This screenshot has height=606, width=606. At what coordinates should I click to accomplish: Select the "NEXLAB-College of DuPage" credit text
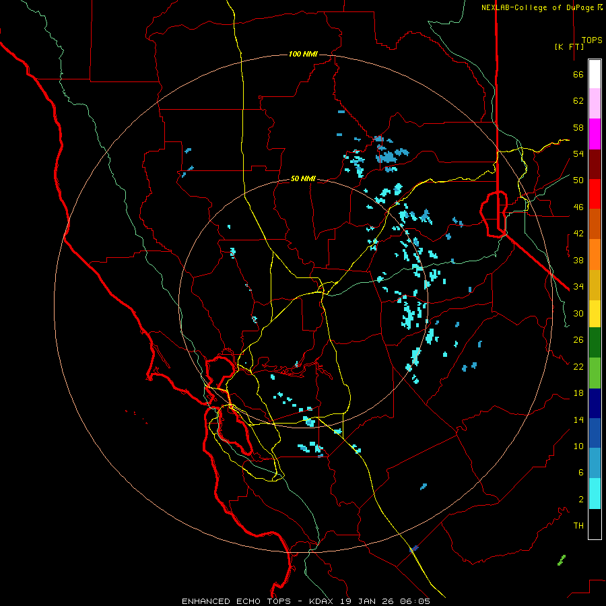point(539,7)
